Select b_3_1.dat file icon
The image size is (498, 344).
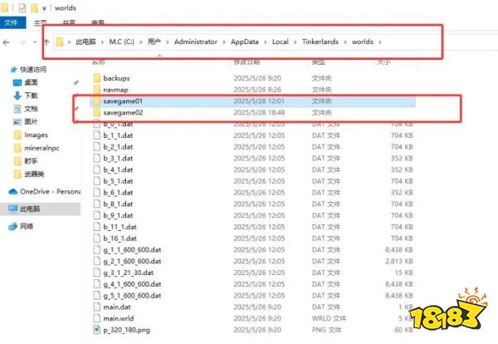97,158
